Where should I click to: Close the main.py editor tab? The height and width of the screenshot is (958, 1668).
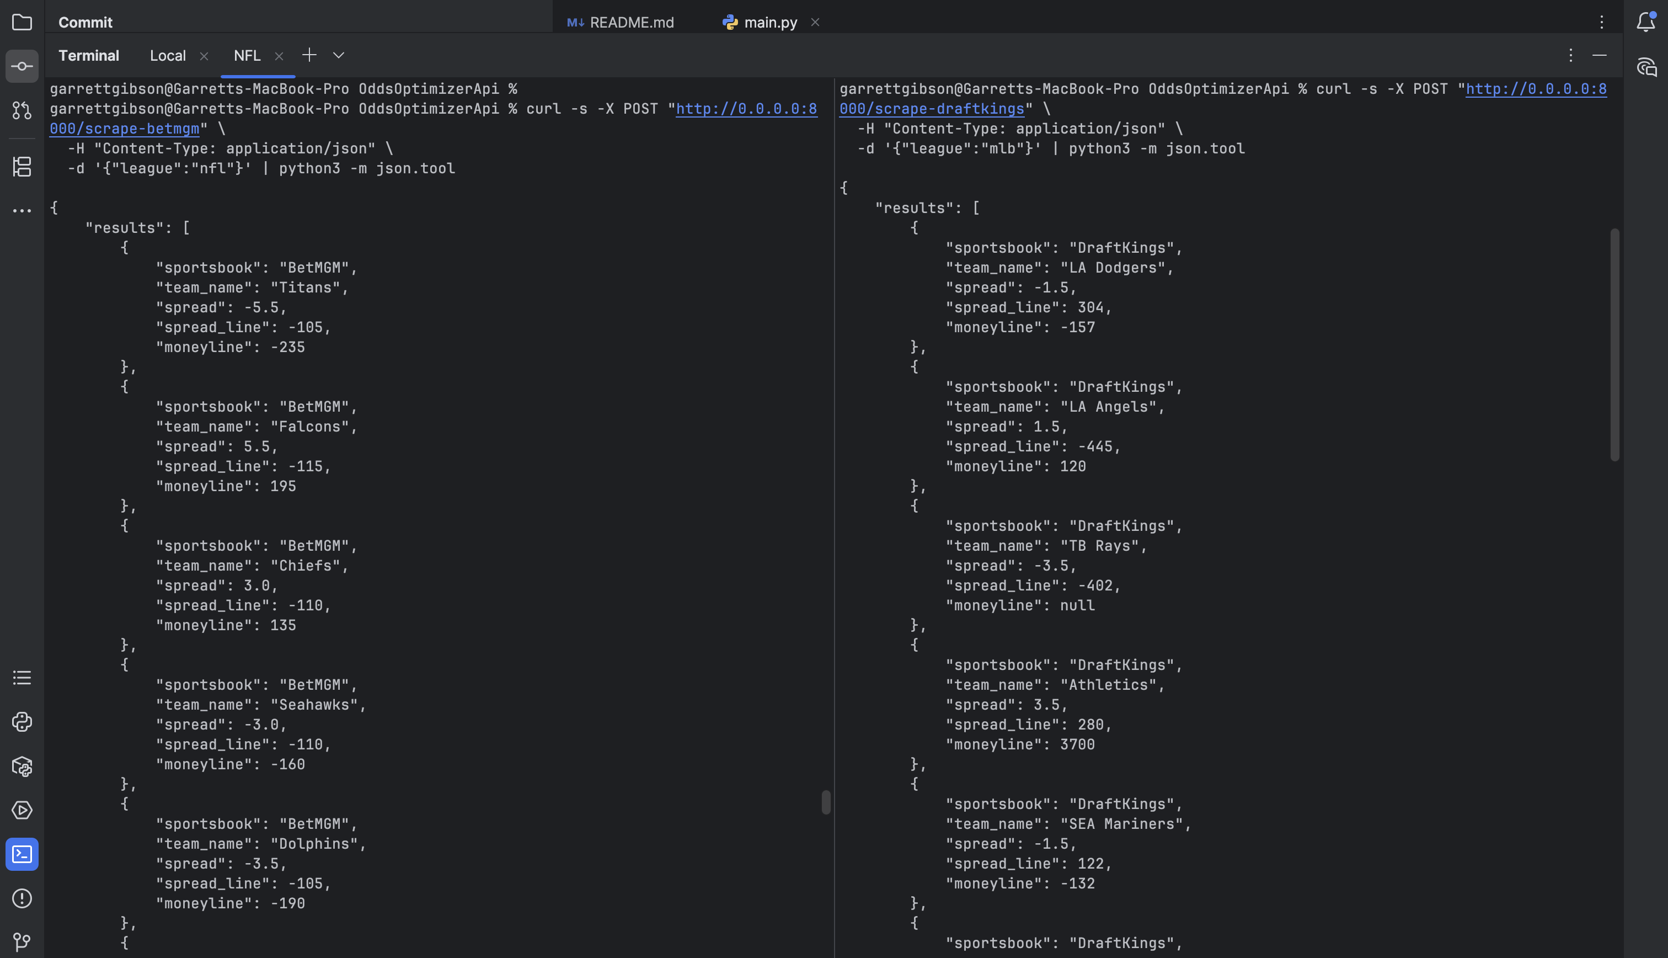pyautogui.click(x=815, y=23)
